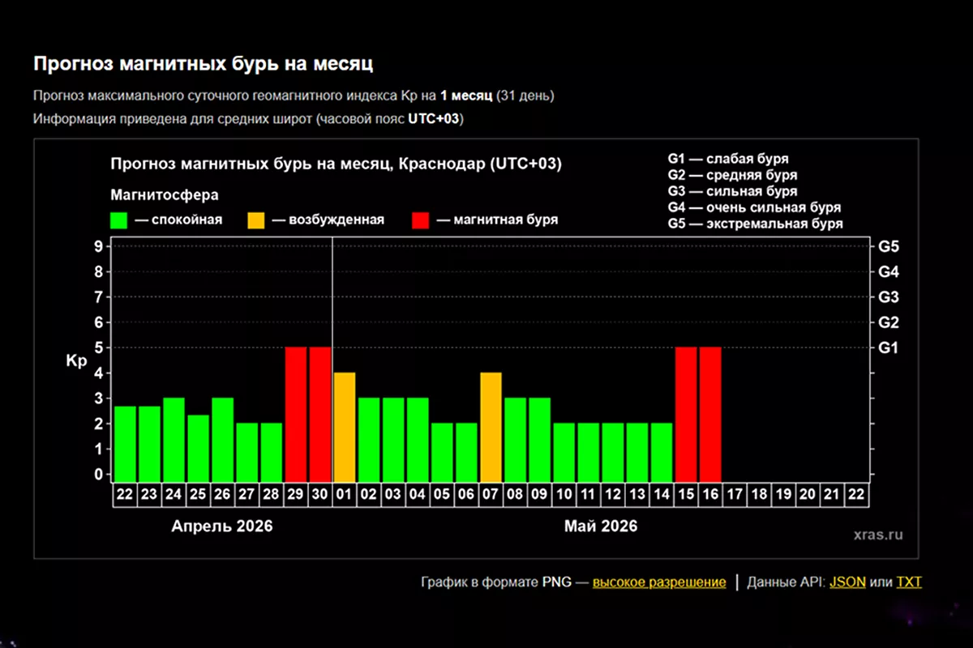Viewport: 973px width, 648px height.
Task: Select the green bar for May 04
Action: click(x=418, y=439)
